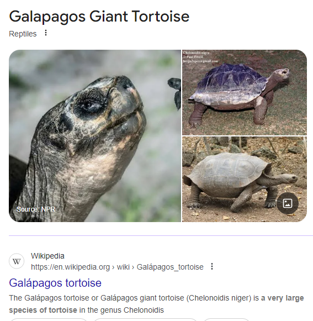
Task: Click the watermark text on dark-shelled photo
Action: [x=200, y=57]
